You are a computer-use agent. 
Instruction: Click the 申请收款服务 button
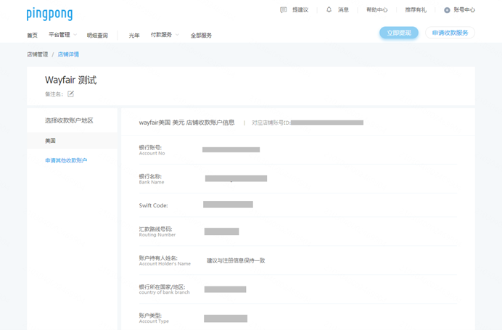[x=450, y=33]
